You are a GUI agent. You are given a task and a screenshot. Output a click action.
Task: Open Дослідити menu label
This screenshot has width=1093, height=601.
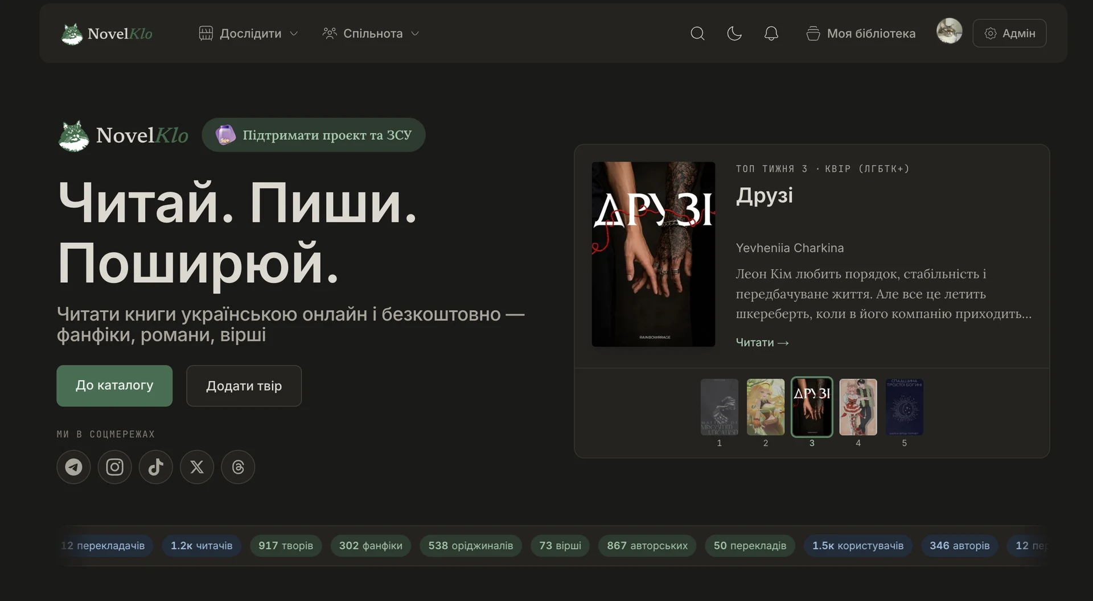[x=250, y=34]
